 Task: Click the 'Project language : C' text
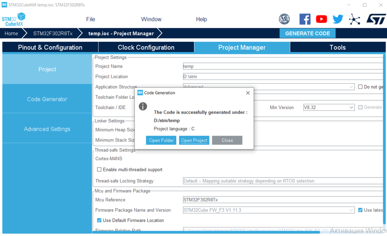click(x=174, y=129)
